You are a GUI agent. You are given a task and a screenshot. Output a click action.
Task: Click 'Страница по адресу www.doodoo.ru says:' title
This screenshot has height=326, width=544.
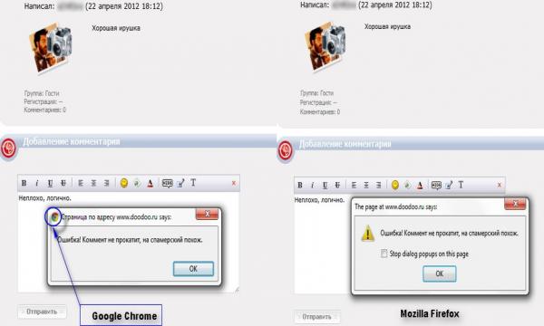click(116, 217)
